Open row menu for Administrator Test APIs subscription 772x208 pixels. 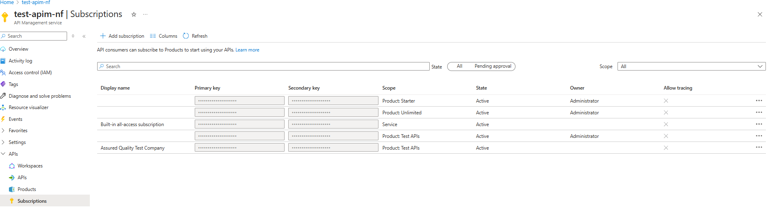tap(759, 136)
